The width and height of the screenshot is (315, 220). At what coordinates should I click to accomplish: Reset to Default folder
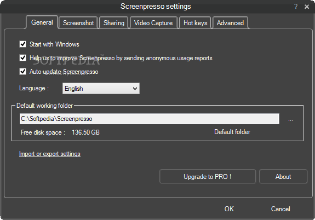(232, 132)
